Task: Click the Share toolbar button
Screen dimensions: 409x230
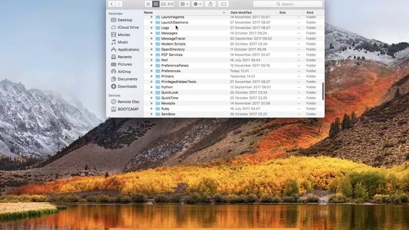Action: [210, 4]
